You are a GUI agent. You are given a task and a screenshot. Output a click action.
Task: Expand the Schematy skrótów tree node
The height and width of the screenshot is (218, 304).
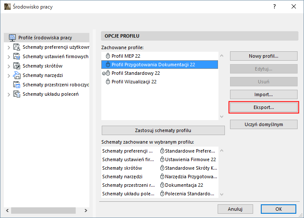click(9, 66)
